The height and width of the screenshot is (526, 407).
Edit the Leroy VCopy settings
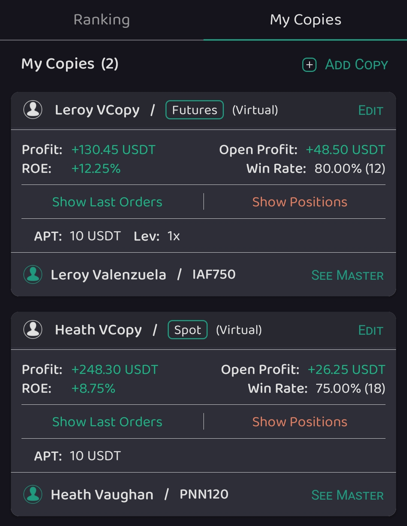point(370,111)
